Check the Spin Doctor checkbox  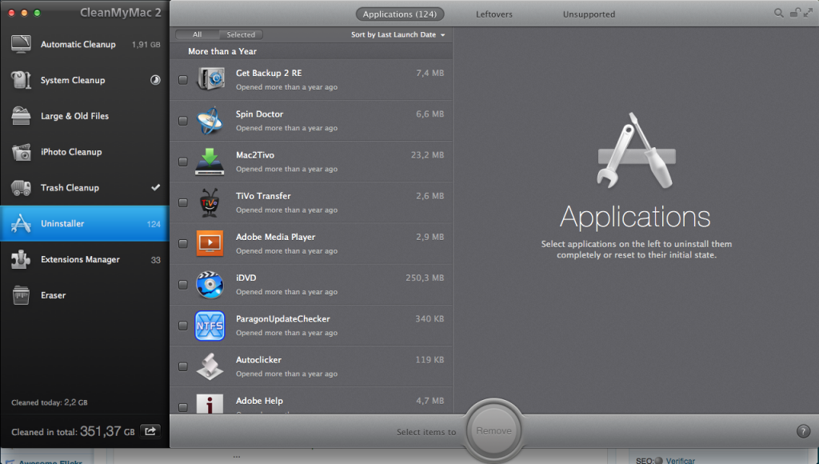click(183, 121)
